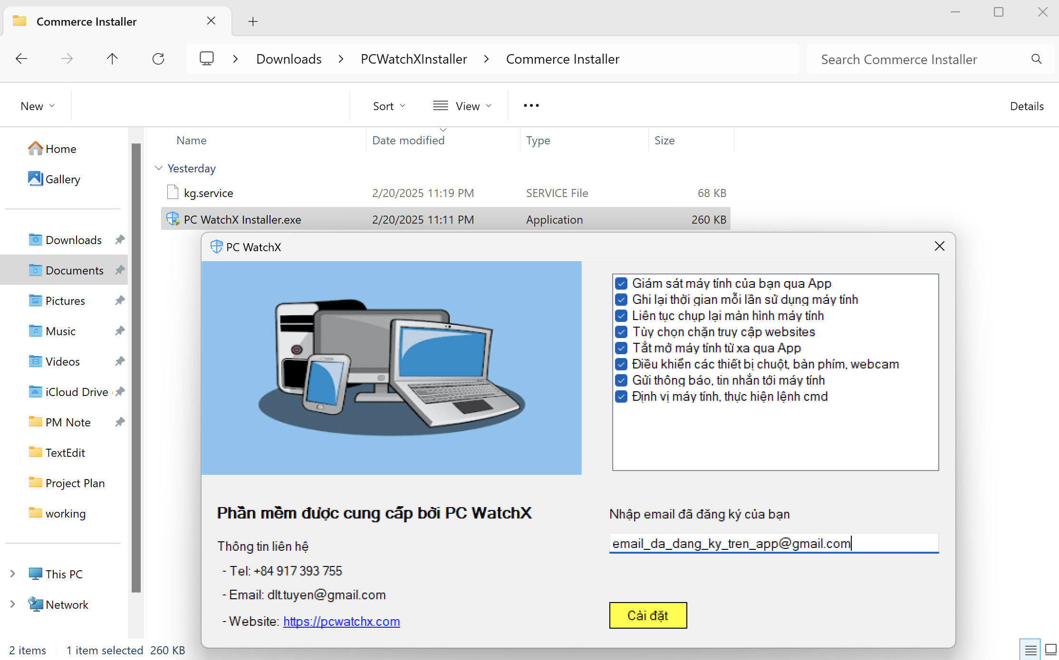
Task: Close the Commerce Installer tab
Action: [x=212, y=21]
